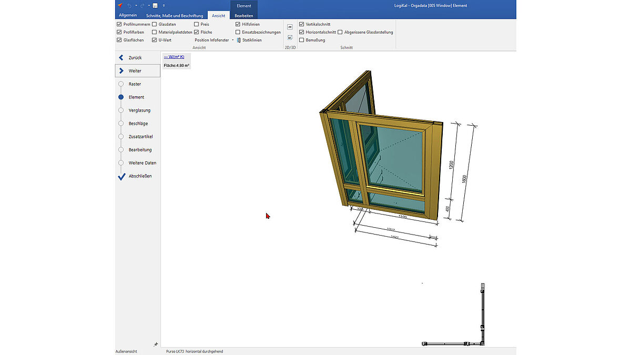Click the Abschließen checkmark icon

coord(121,176)
